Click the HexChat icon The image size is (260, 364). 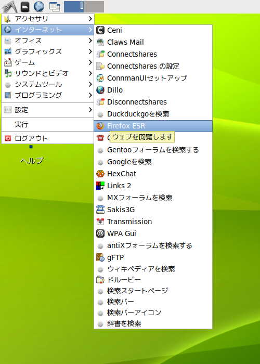coord(100,174)
